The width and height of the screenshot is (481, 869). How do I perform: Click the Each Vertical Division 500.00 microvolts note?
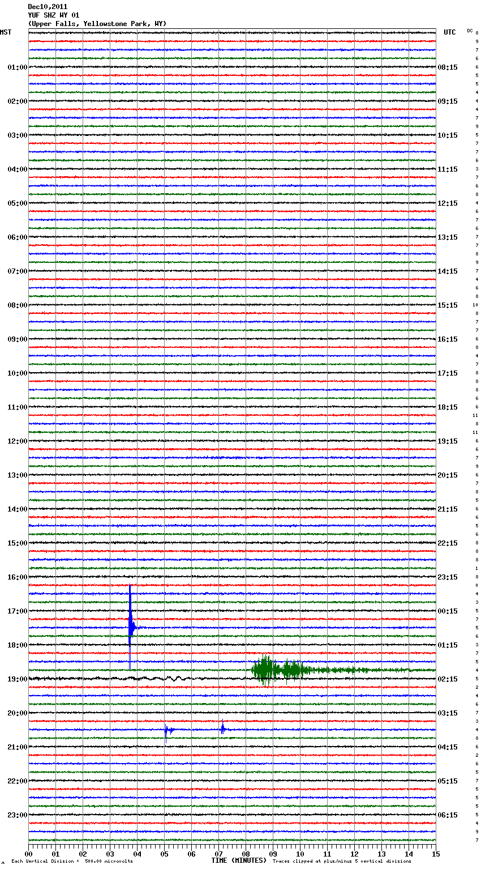point(72,862)
